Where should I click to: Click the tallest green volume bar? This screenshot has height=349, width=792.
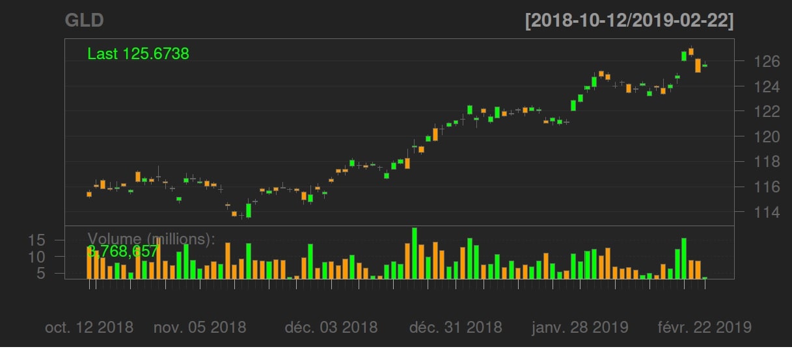(x=415, y=253)
